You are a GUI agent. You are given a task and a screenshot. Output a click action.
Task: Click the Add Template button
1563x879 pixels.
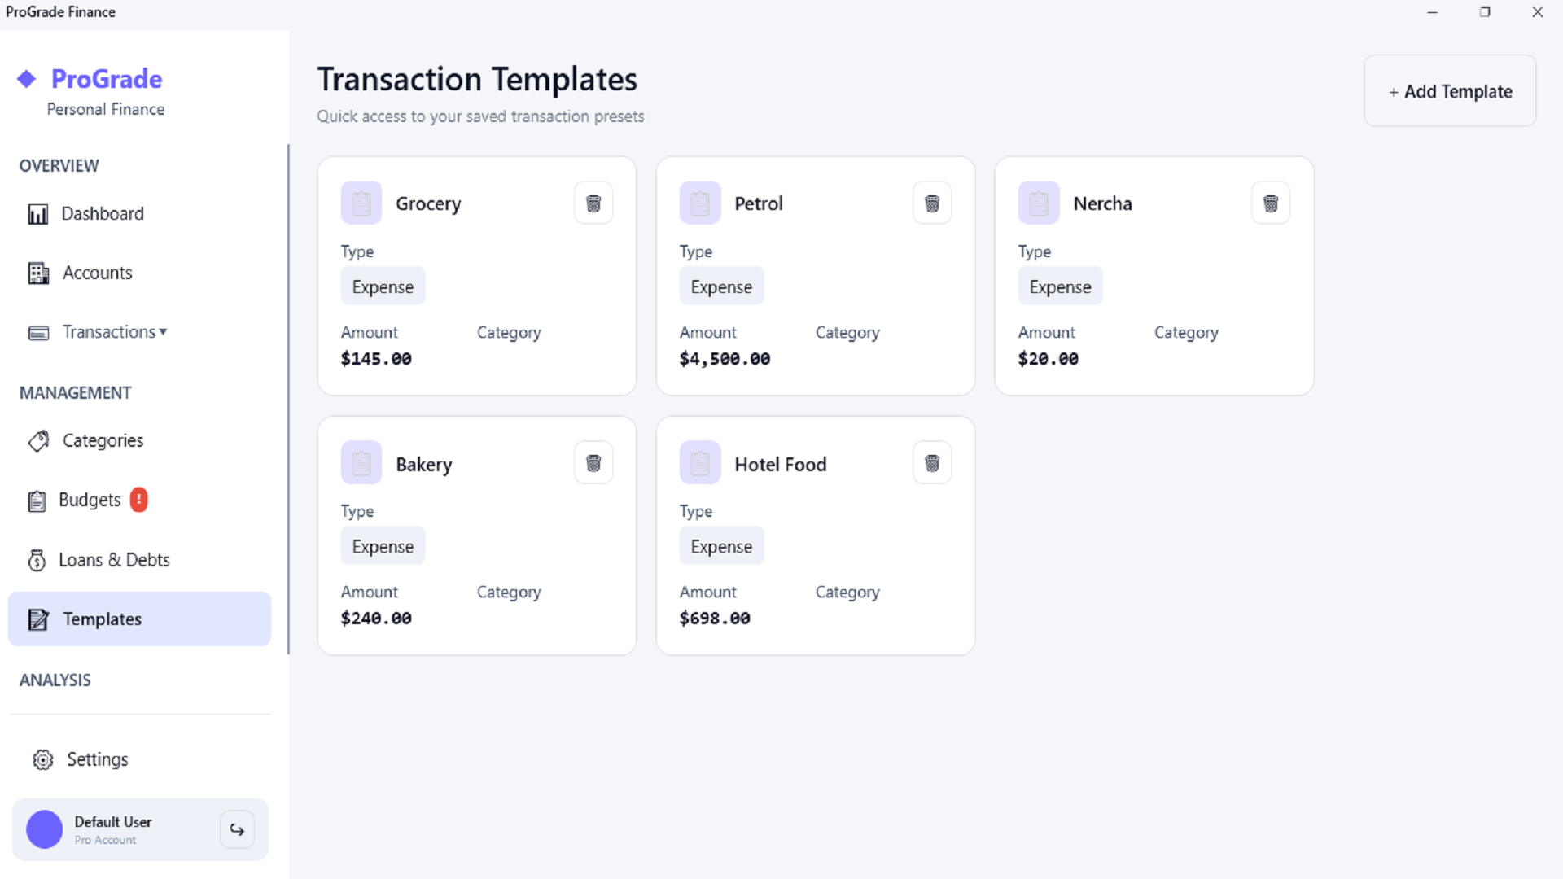pos(1450,90)
